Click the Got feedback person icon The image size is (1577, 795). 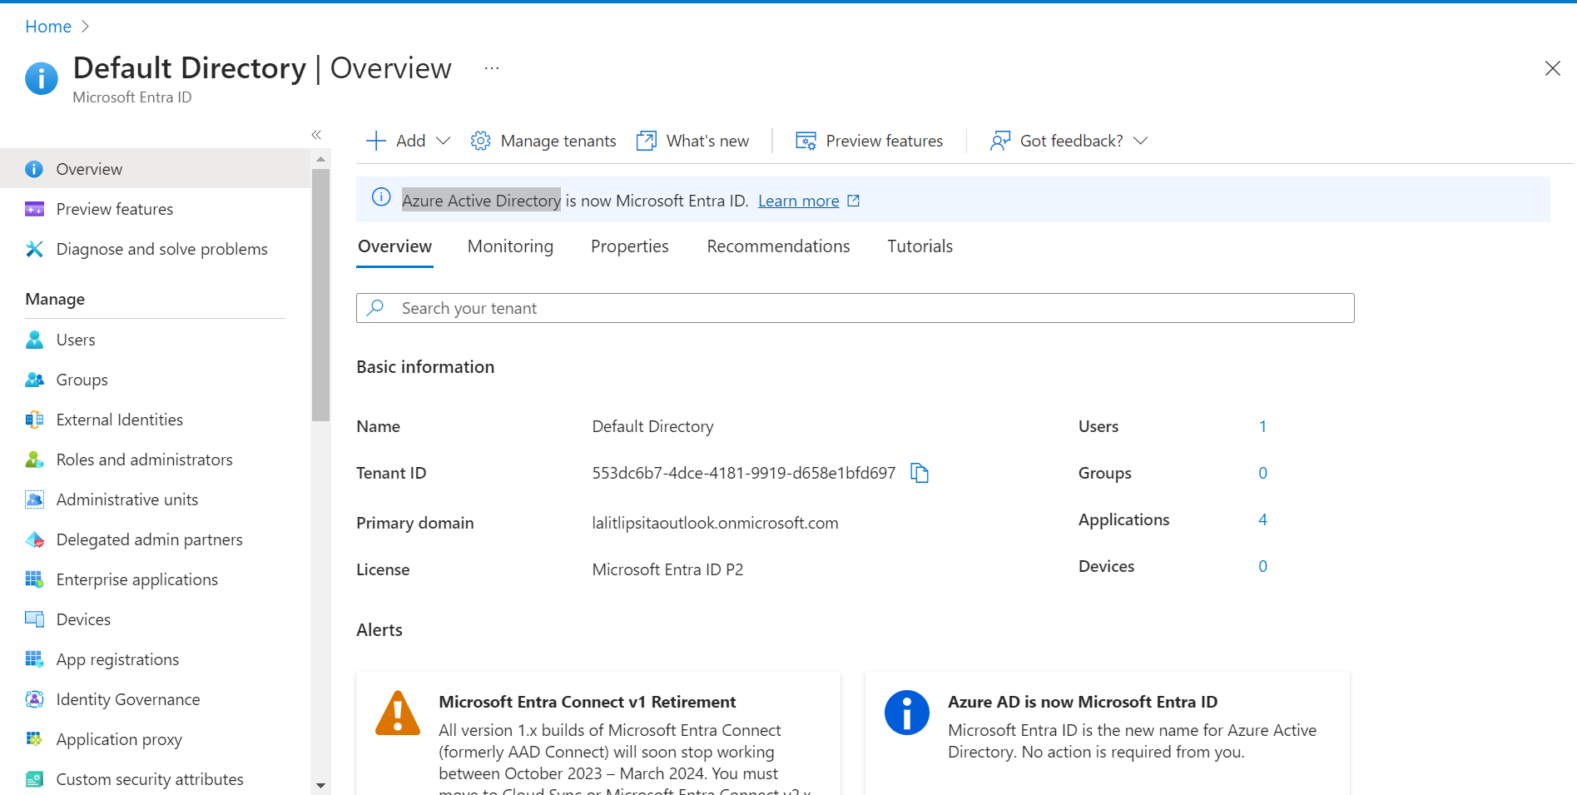1000,141
